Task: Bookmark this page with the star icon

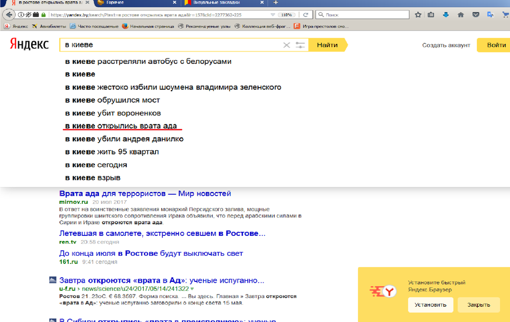Action: click(418, 15)
